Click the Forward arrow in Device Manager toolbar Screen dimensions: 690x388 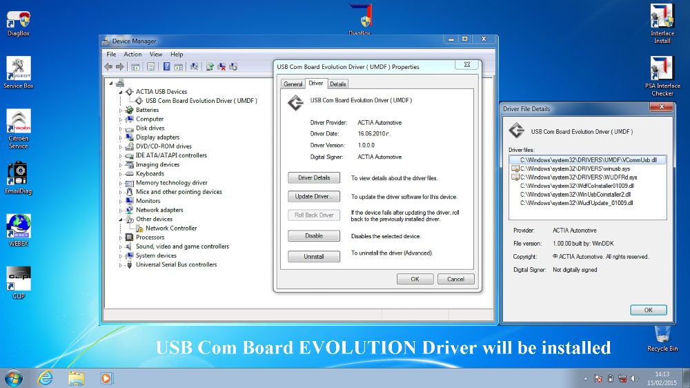(x=119, y=67)
